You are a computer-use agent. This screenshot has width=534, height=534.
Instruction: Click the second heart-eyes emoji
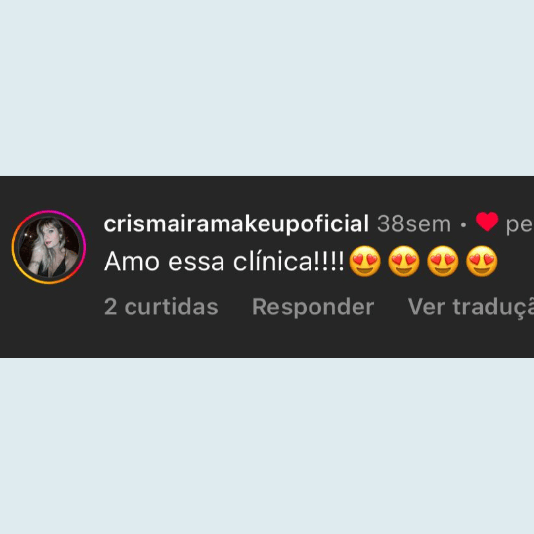pos(404,261)
